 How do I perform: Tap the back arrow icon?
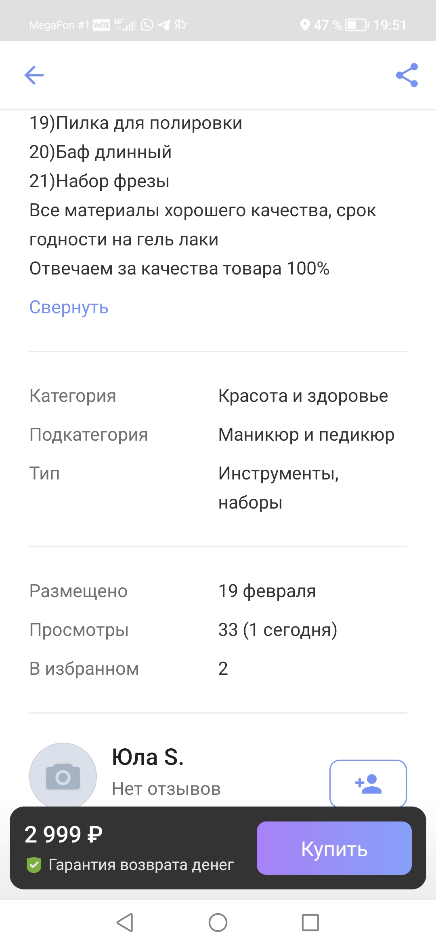34,75
